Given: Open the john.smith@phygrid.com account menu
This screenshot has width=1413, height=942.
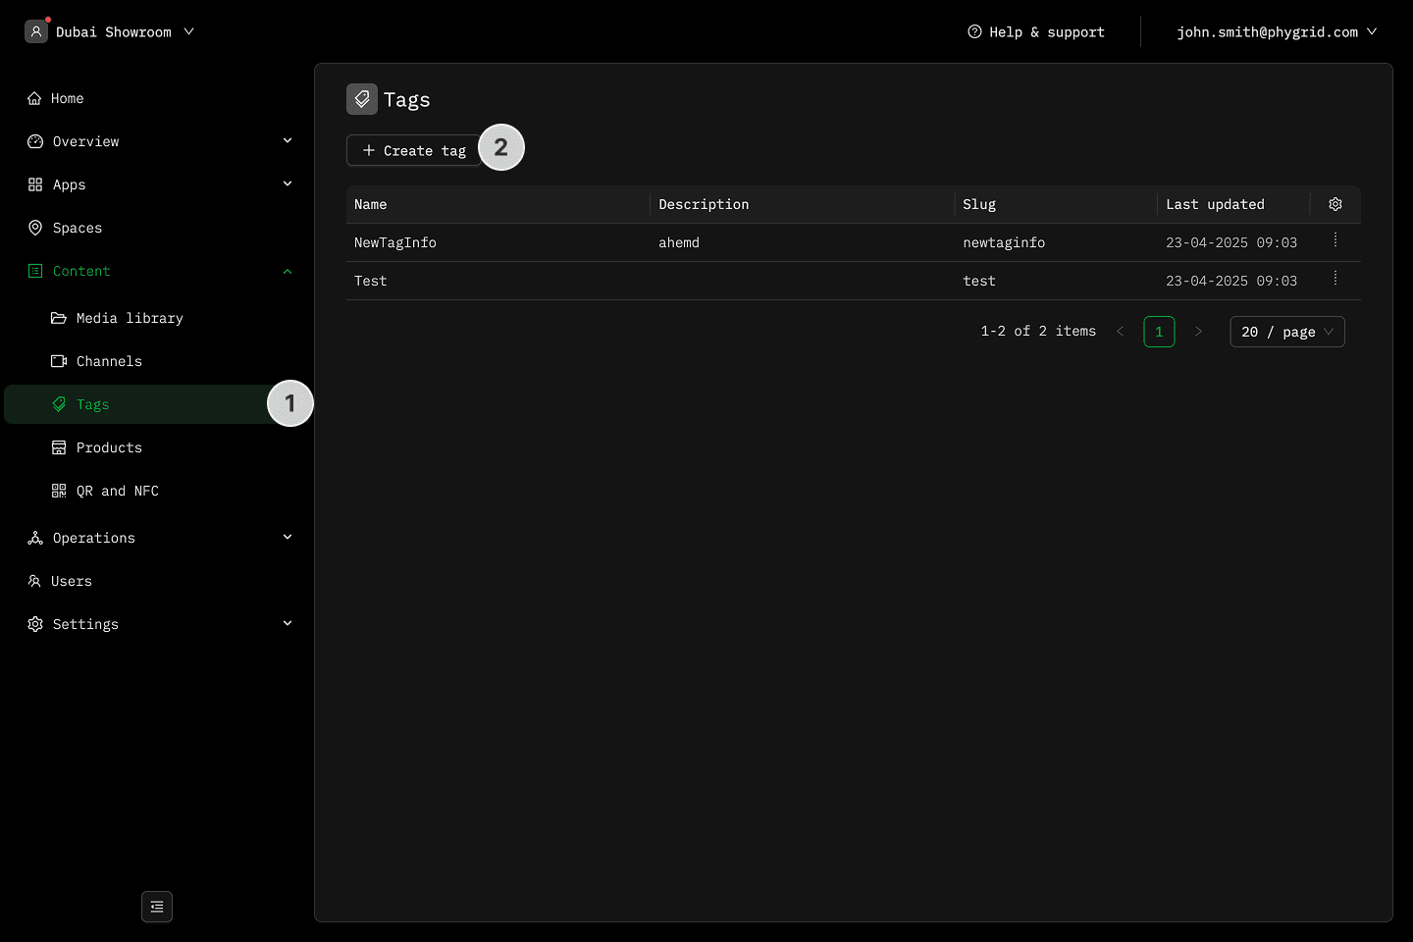Looking at the screenshot, I should pos(1276,31).
